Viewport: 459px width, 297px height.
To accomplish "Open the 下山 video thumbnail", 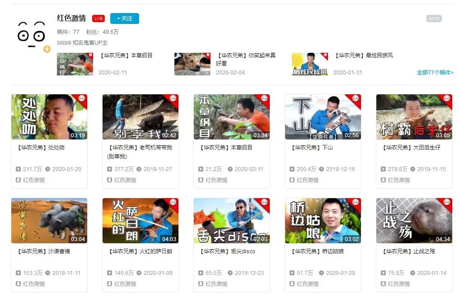I will point(323,117).
